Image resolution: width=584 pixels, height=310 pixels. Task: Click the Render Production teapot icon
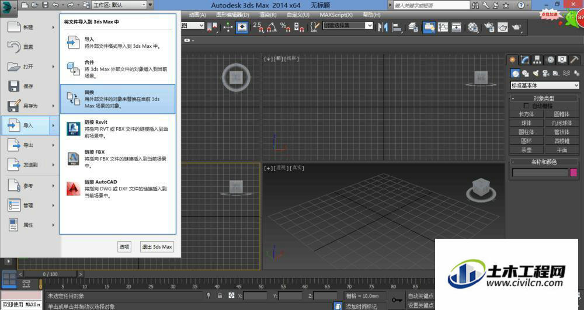tap(517, 27)
